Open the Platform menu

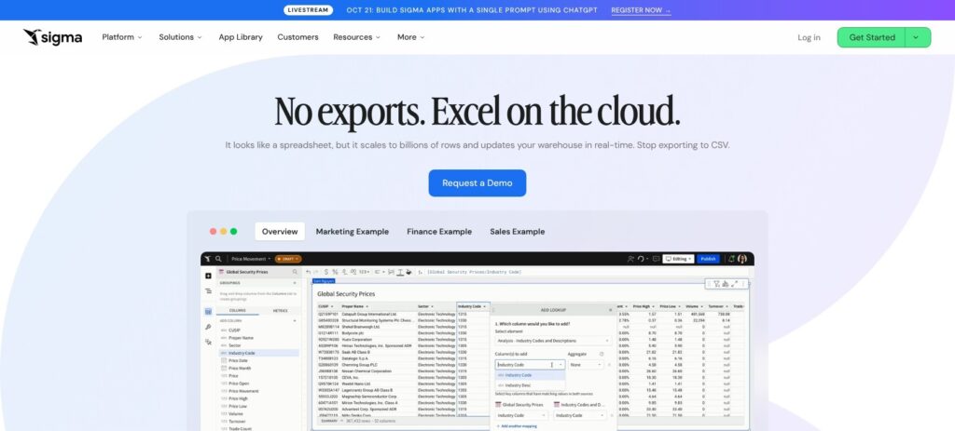(x=122, y=37)
